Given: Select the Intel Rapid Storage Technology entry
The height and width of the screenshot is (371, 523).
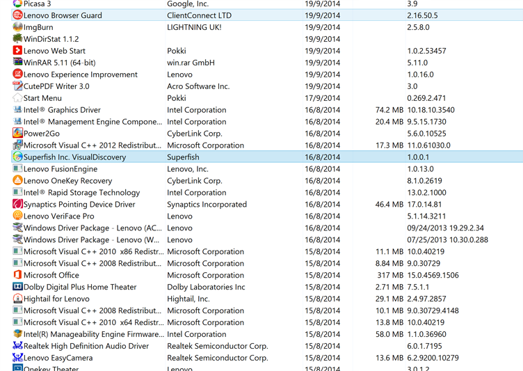Looking at the screenshot, I should pyautogui.click(x=81, y=192).
